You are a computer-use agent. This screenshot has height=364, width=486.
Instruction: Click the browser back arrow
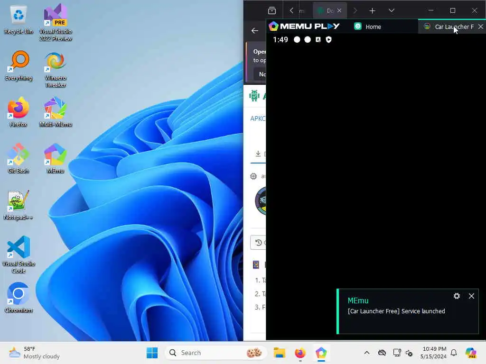(255, 31)
